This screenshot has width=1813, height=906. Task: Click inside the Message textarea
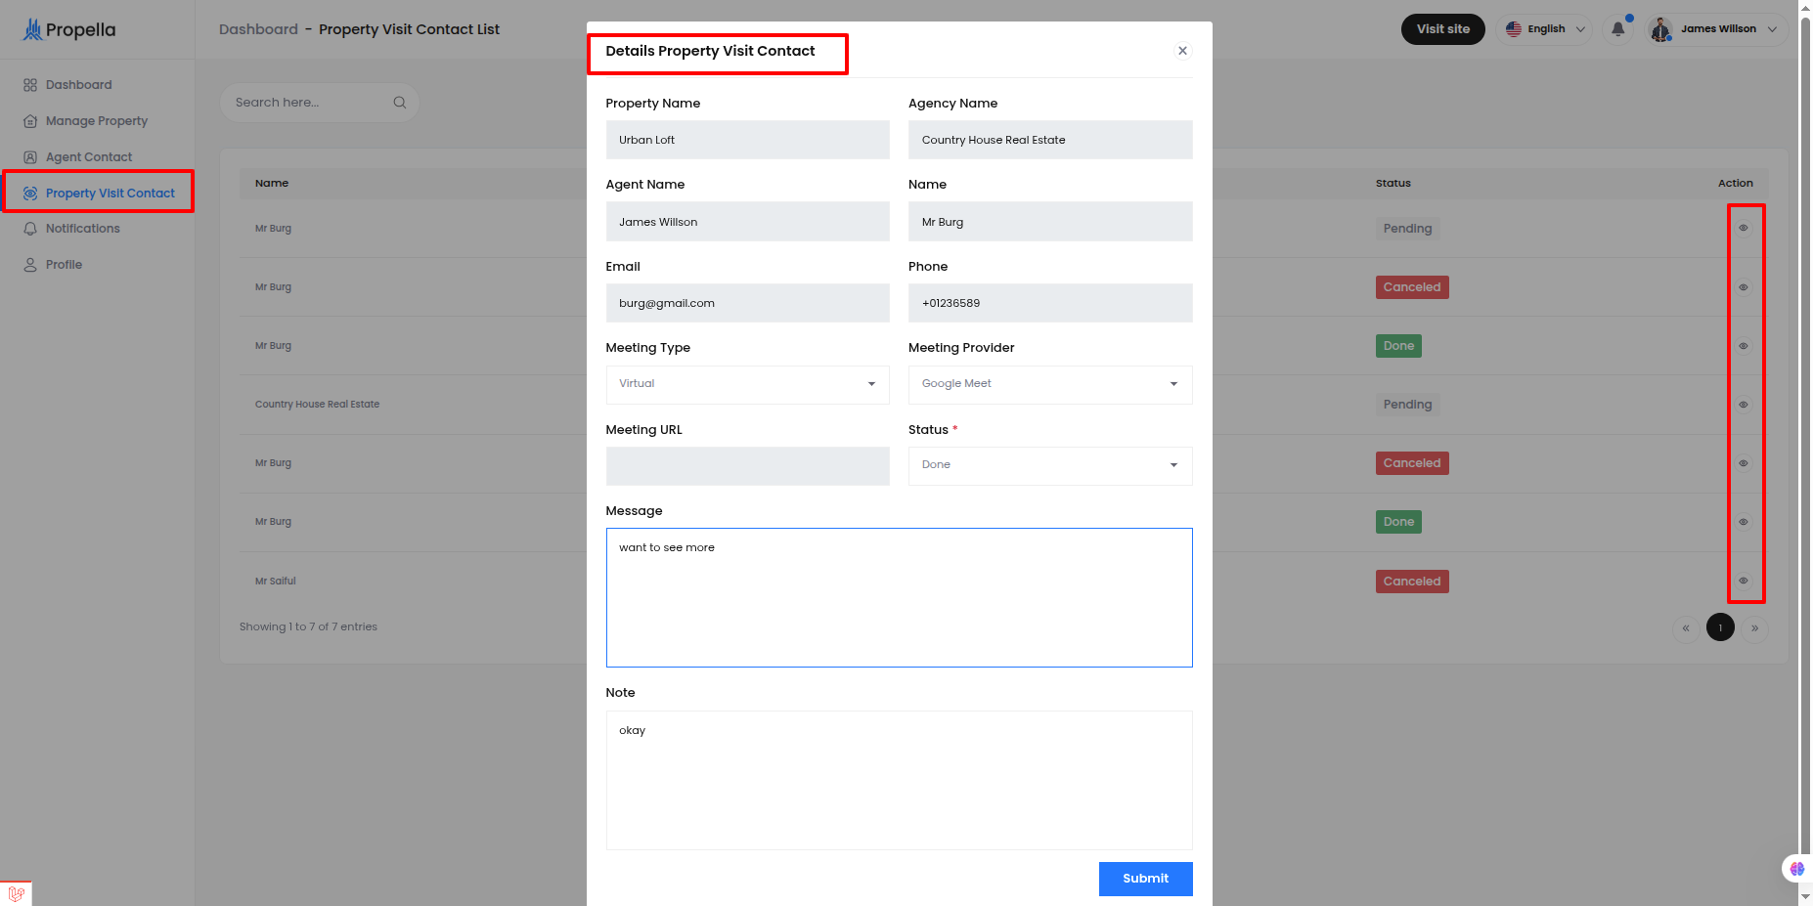click(x=899, y=598)
